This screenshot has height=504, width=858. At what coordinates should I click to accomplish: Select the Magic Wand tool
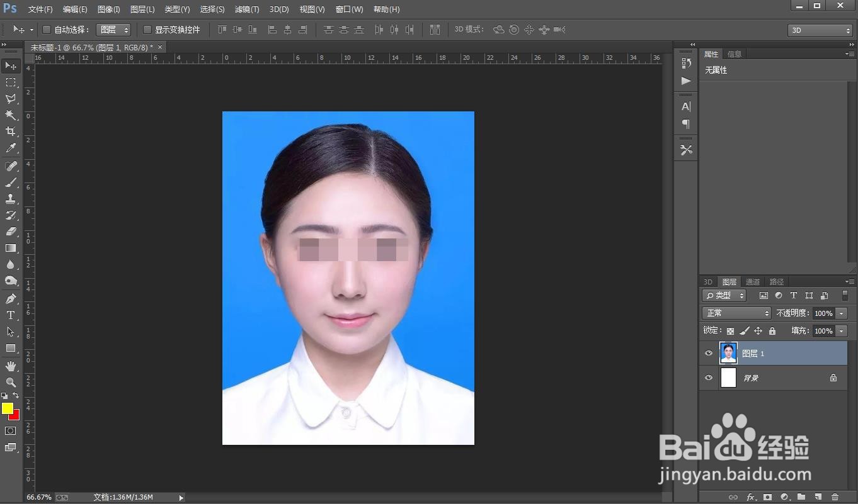11,115
